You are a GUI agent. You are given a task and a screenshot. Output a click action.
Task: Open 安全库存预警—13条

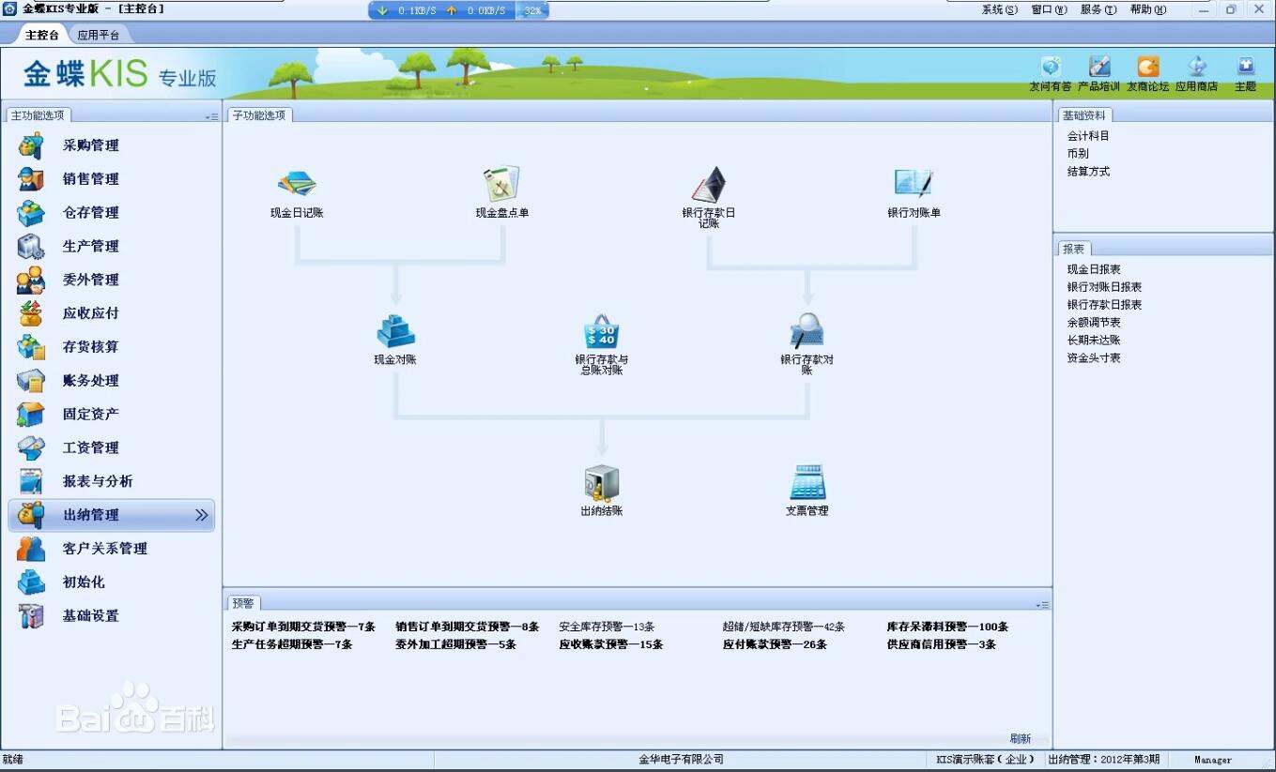[607, 627]
